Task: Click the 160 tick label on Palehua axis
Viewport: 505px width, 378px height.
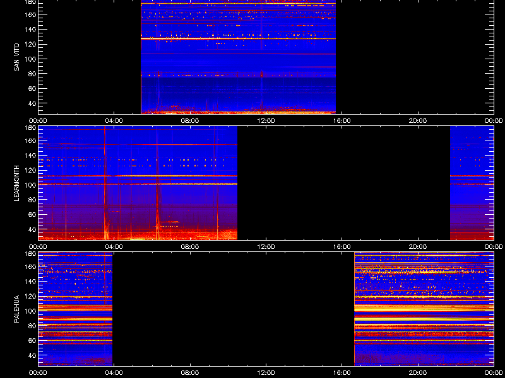Action: pos(31,266)
